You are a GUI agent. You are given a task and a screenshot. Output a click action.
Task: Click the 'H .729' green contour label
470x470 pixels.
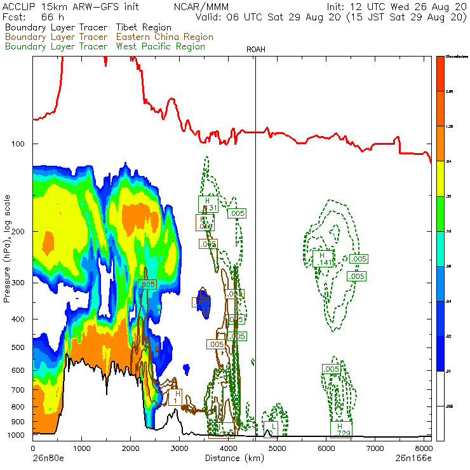pos(341,430)
